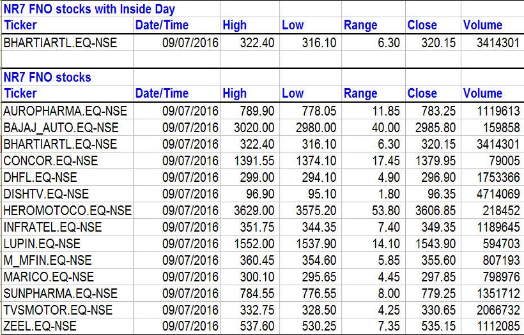This screenshot has height=335, width=524.
Task: Click the 'NR7 FNO stocks with Inside Day' title
Action: (89, 9)
